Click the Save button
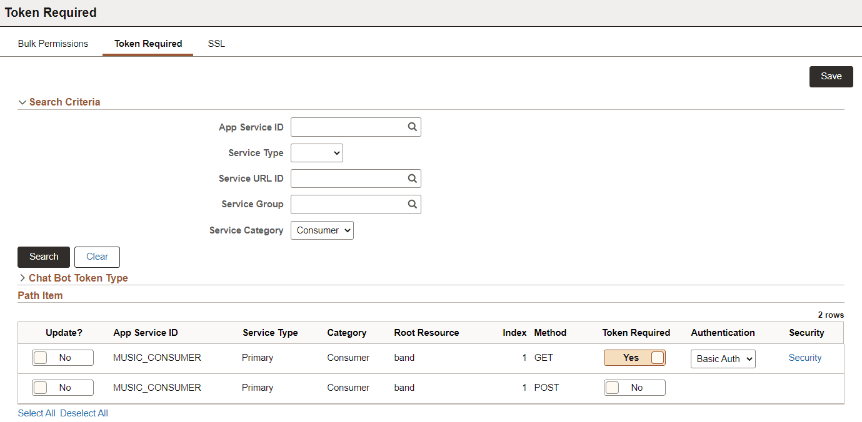 click(x=831, y=76)
